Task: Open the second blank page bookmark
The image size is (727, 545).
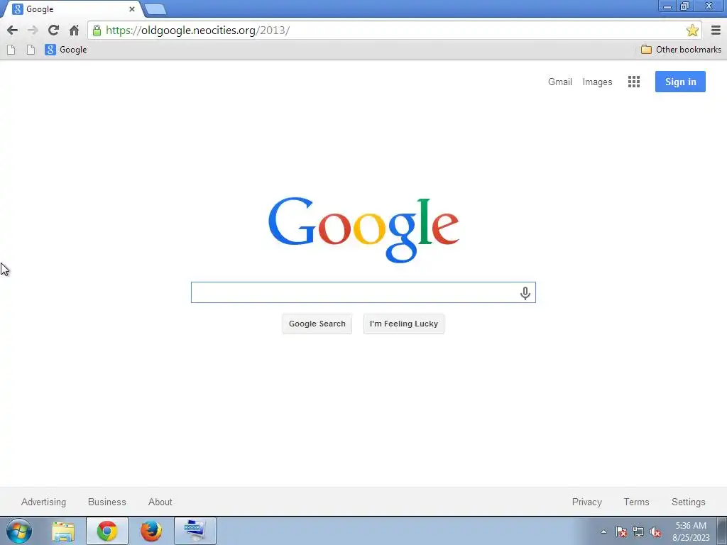Action: (x=31, y=50)
